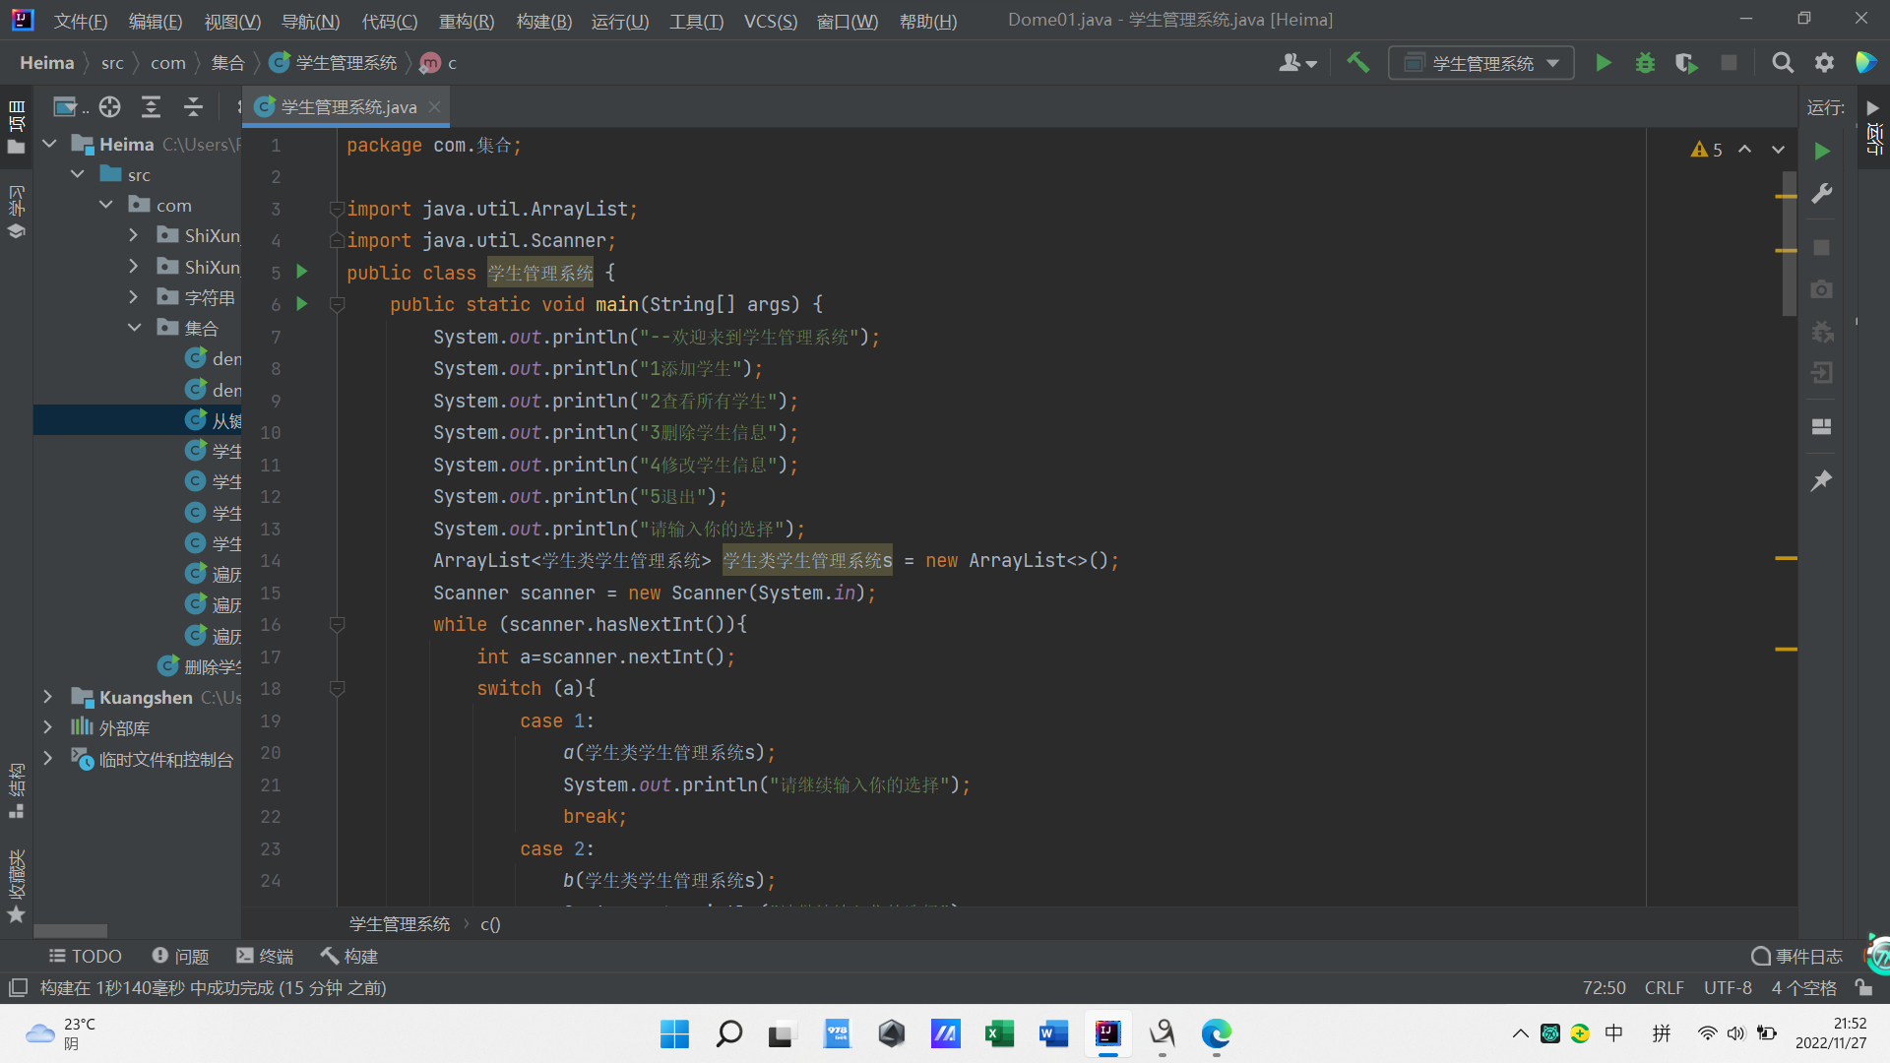The image size is (1890, 1063).
Task: Start debugging with the bug icon
Action: [x=1645, y=63]
